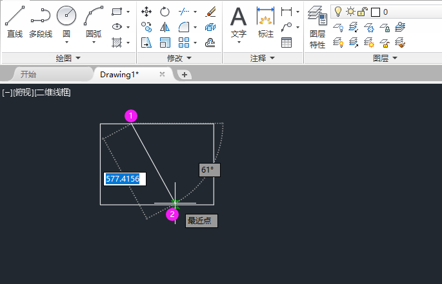The image size is (442, 284).
Task: Click the layer color swatch square
Action: 375,12
